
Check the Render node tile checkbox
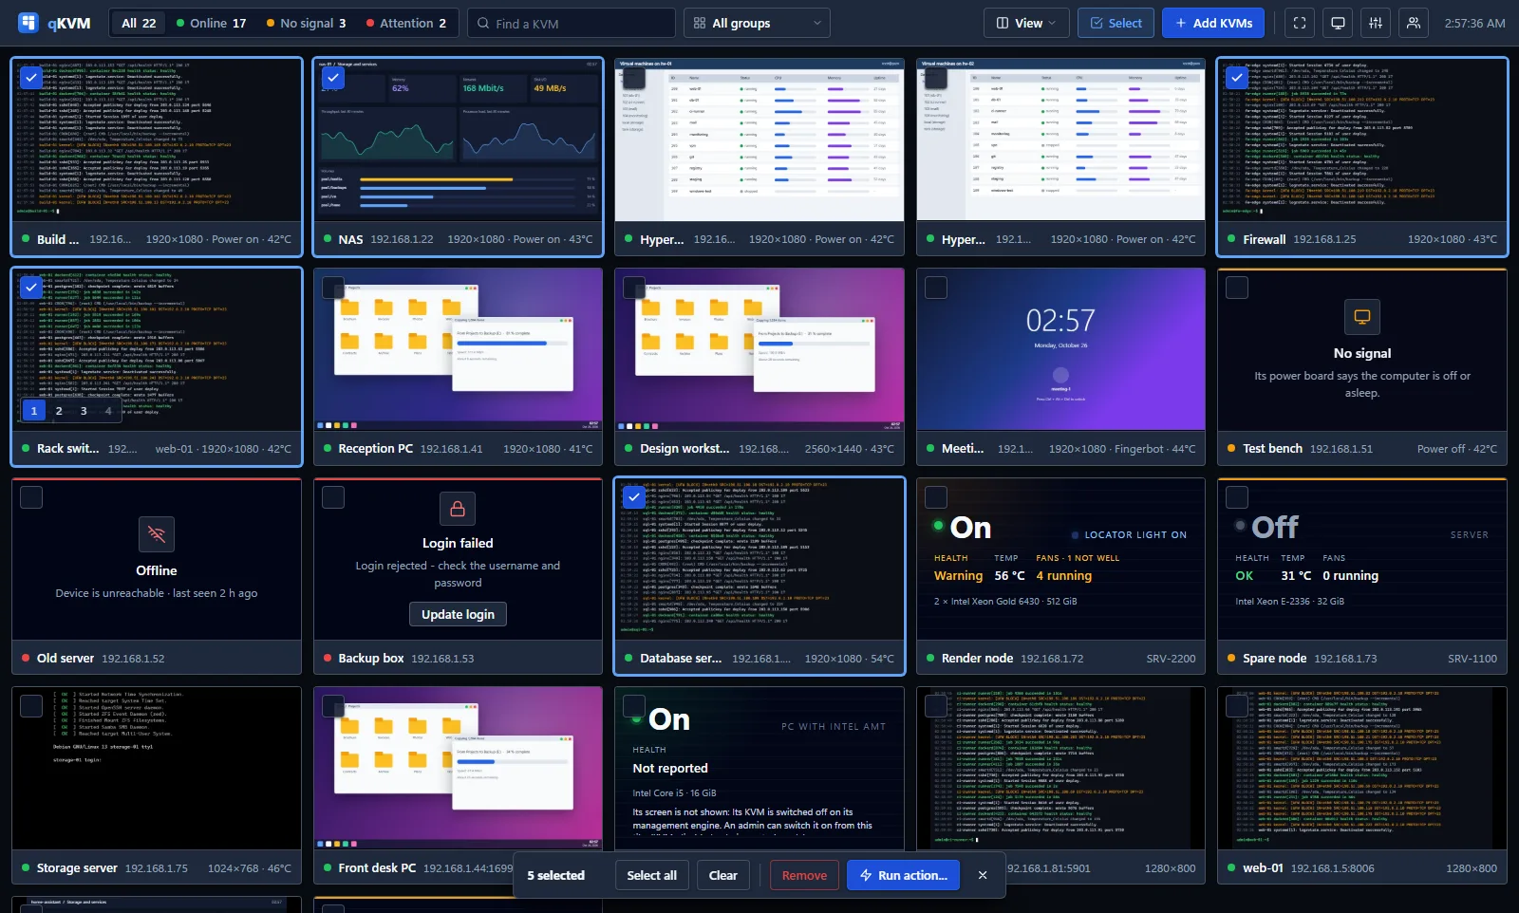[x=936, y=497]
